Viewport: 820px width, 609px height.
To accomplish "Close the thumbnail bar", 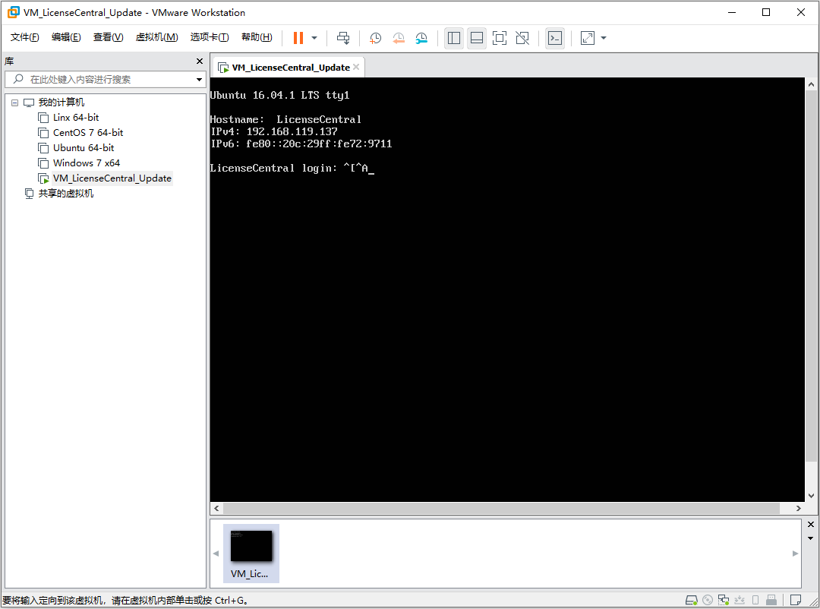I will point(811,524).
